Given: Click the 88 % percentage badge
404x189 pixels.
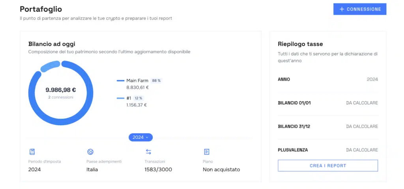Looking at the screenshot, I should pos(156,80).
